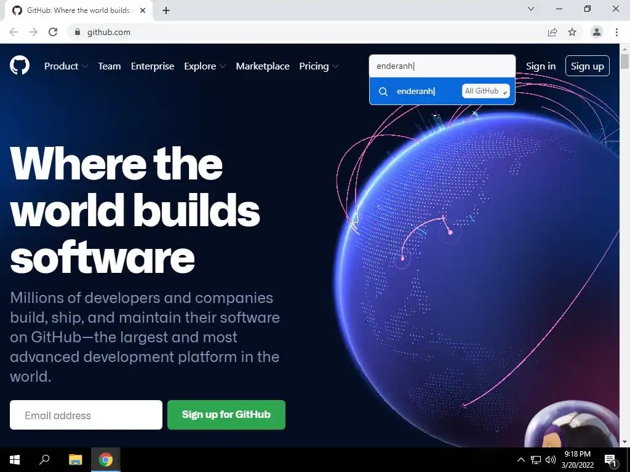The width and height of the screenshot is (630, 472).
Task: Expand the Pricing dropdown menu
Action: pos(319,66)
